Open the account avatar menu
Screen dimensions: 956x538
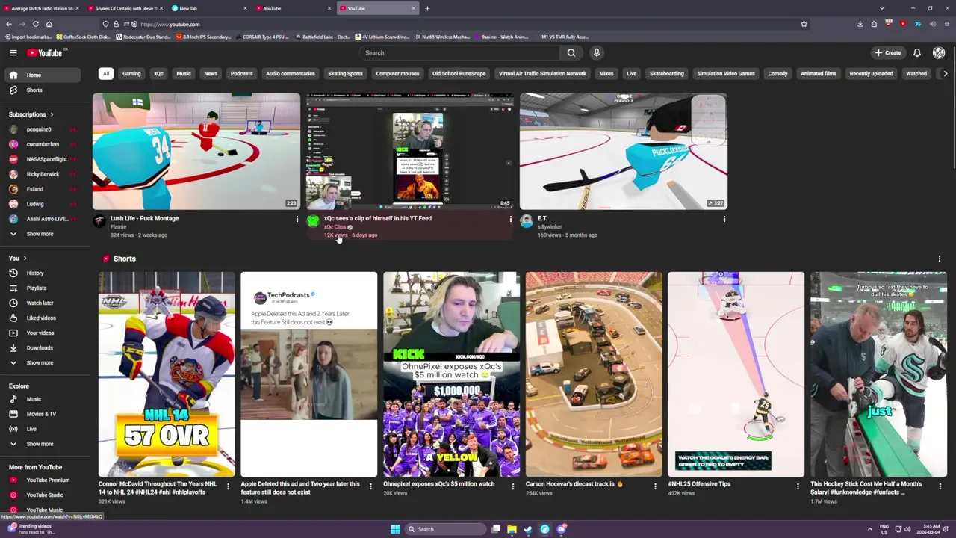(x=939, y=52)
